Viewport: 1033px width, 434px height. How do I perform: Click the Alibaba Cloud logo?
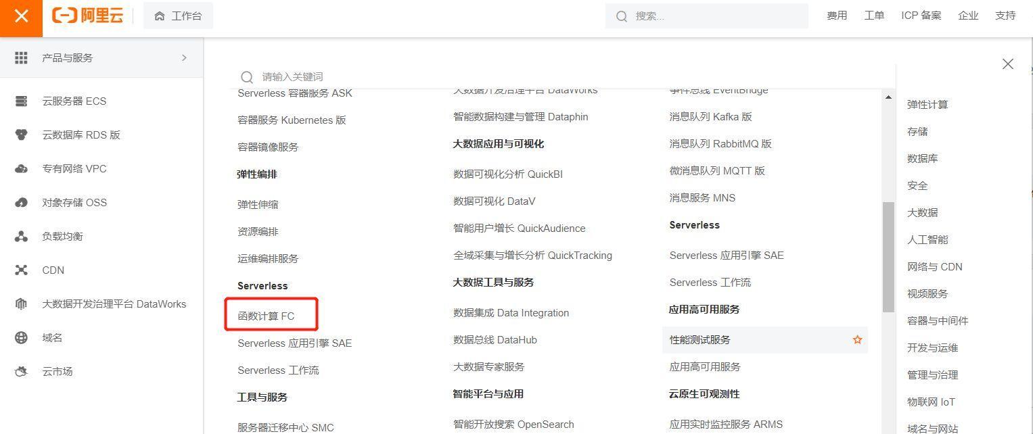pyautogui.click(x=88, y=16)
